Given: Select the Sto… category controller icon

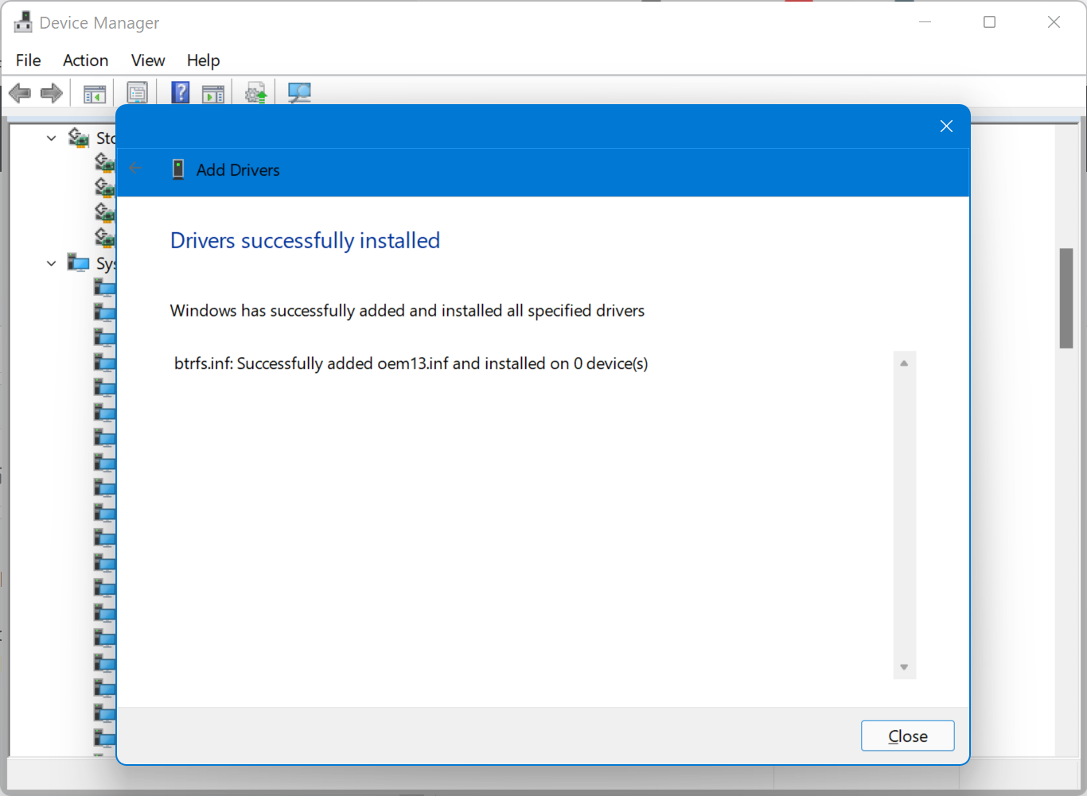Looking at the screenshot, I should coord(78,138).
